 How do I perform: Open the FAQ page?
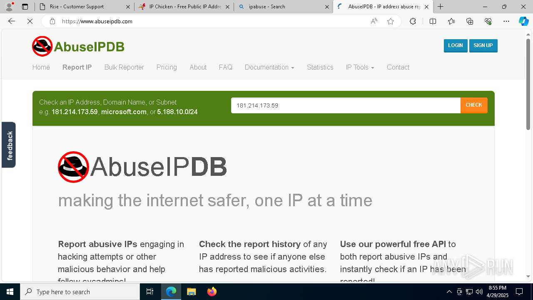pos(226,67)
